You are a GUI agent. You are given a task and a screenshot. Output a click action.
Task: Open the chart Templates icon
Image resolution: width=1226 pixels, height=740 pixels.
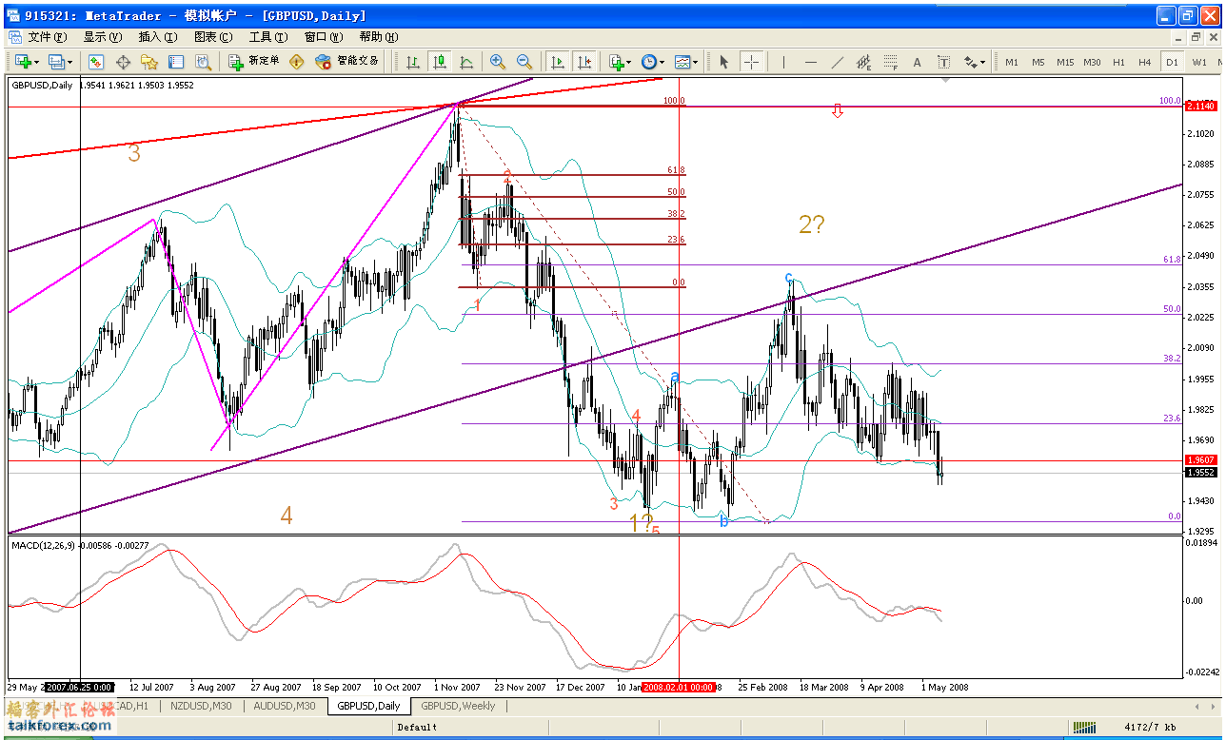click(x=682, y=62)
